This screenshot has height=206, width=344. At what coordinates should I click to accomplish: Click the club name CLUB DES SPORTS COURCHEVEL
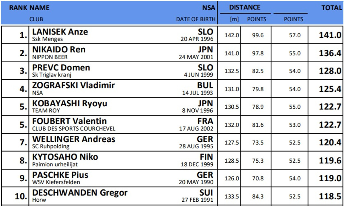tap(74, 128)
